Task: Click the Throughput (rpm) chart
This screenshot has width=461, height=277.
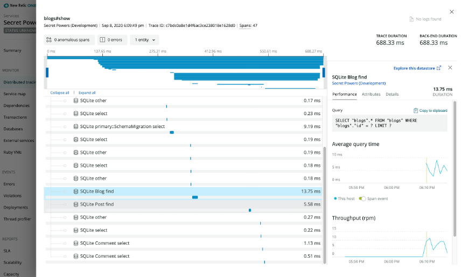Action: pos(390,245)
